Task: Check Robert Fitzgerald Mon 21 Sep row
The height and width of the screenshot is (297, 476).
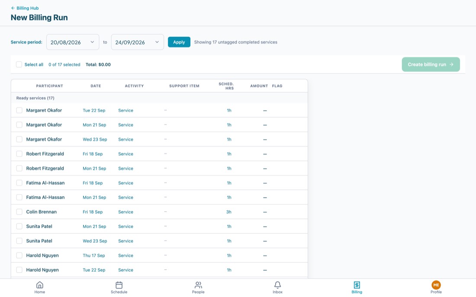Action: tap(19, 168)
